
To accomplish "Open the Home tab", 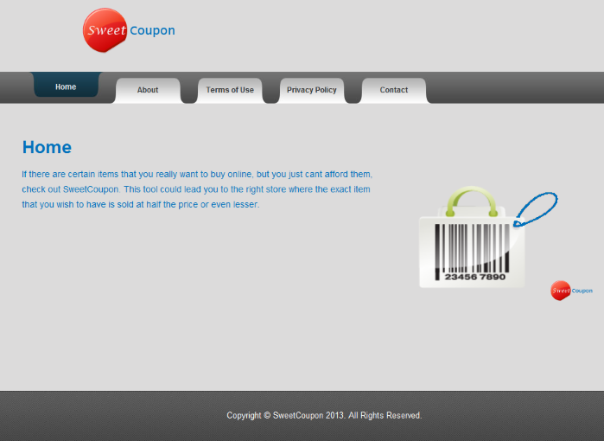I will point(66,85).
